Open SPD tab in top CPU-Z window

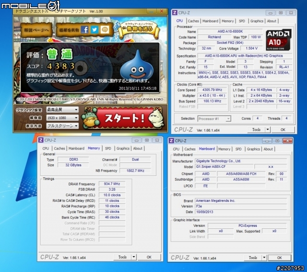point(242,21)
